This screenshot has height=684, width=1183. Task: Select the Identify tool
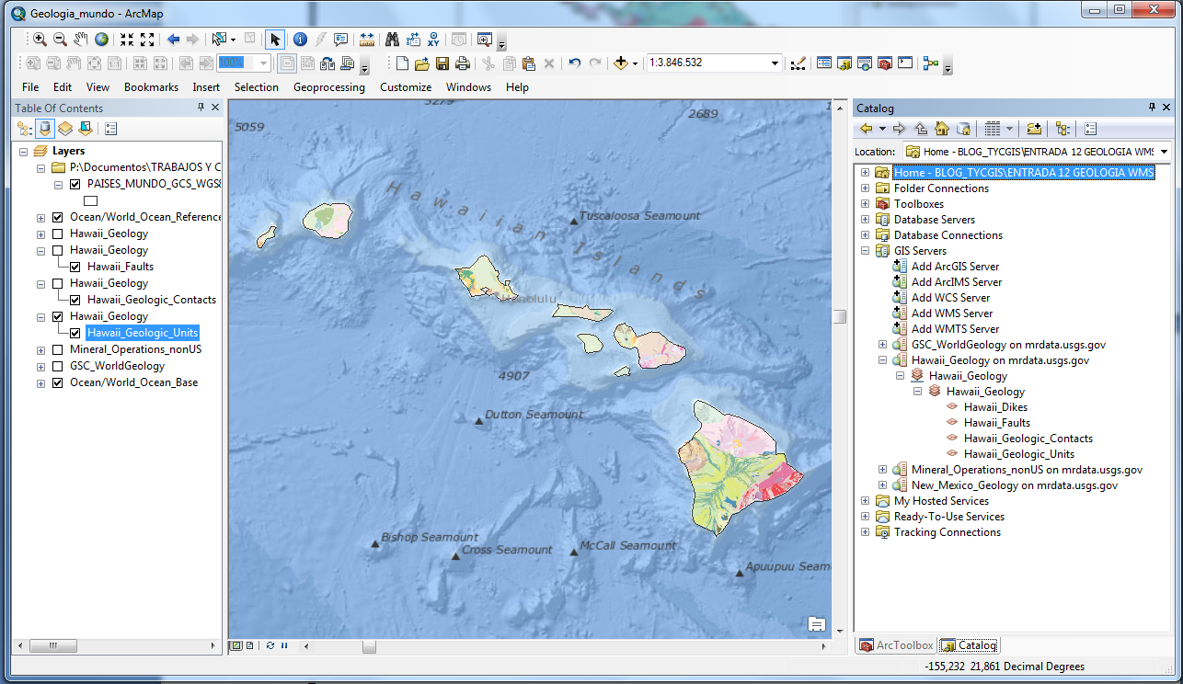300,40
